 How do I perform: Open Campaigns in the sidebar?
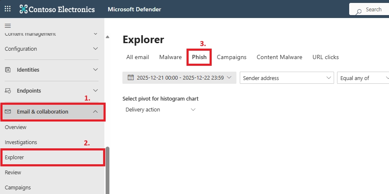point(18,188)
